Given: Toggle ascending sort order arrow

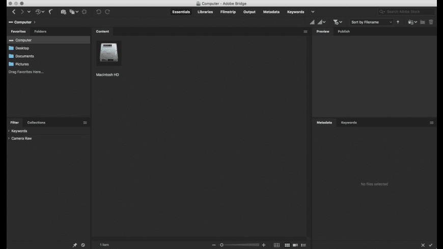Looking at the screenshot, I should [x=398, y=22].
